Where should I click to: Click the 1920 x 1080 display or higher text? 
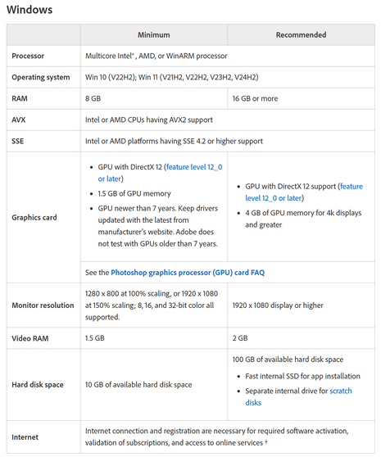278,305
